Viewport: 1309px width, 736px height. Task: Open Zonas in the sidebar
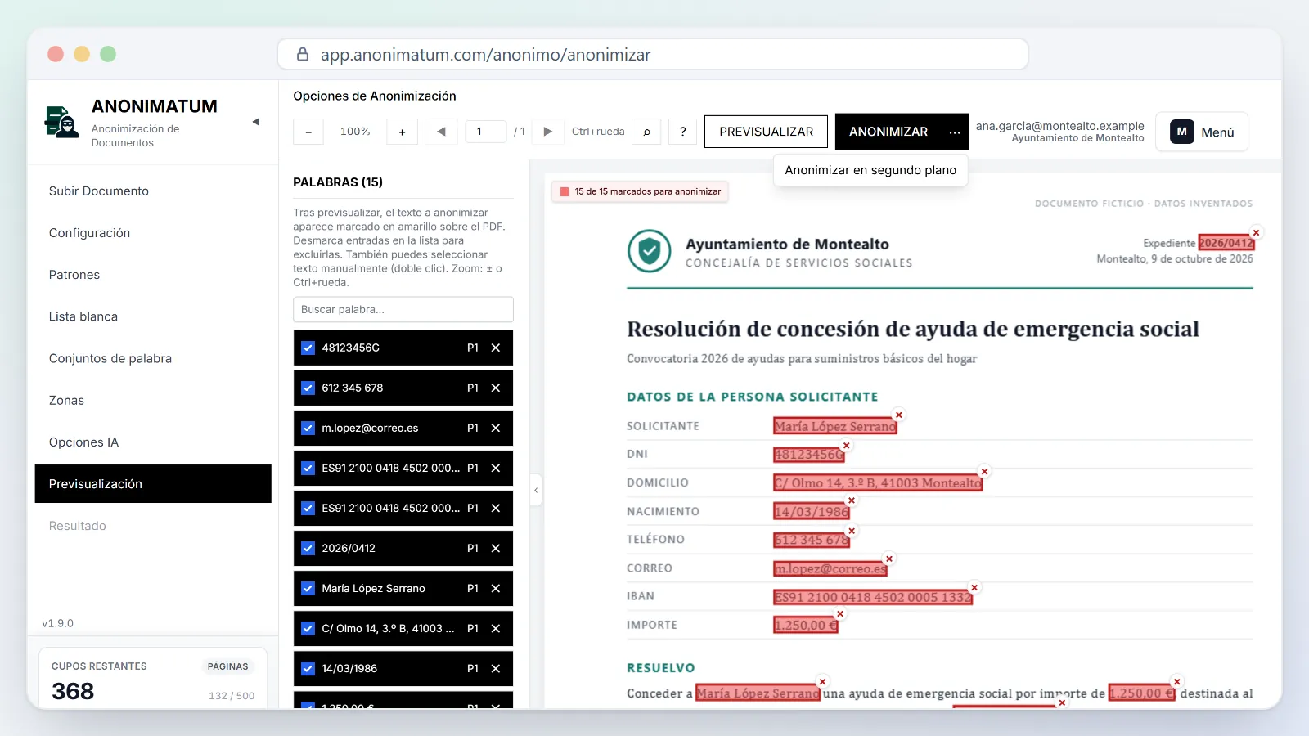pyautogui.click(x=153, y=401)
